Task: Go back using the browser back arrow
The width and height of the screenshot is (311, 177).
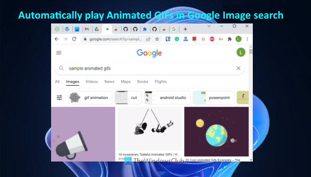Action: tap(56, 39)
